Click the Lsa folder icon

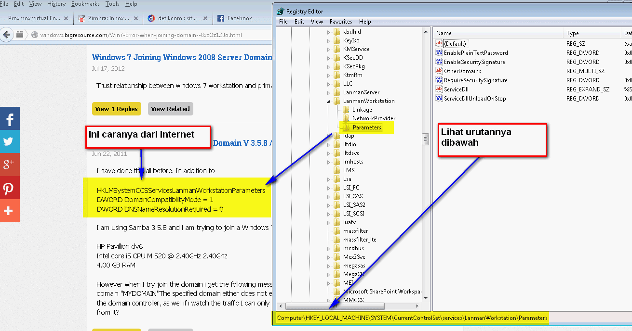336,179
